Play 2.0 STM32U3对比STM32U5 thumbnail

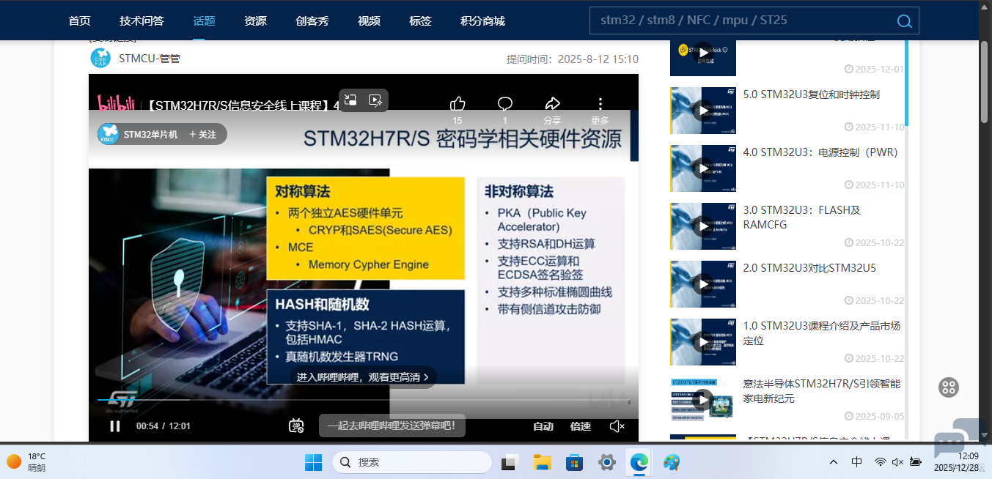click(x=703, y=284)
